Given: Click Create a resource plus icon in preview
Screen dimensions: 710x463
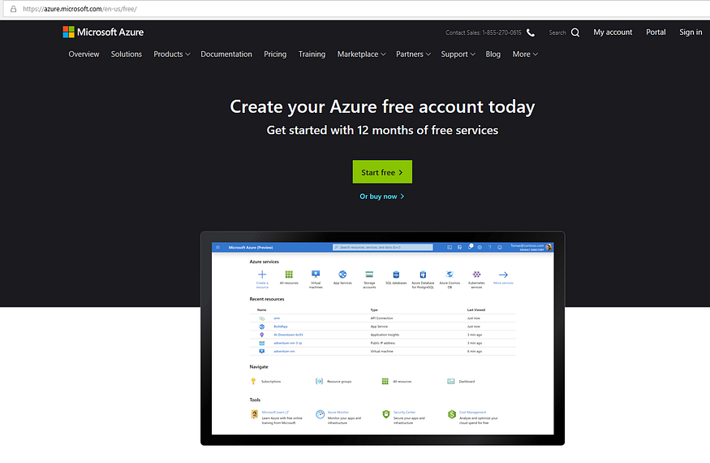Looking at the screenshot, I should [x=262, y=275].
